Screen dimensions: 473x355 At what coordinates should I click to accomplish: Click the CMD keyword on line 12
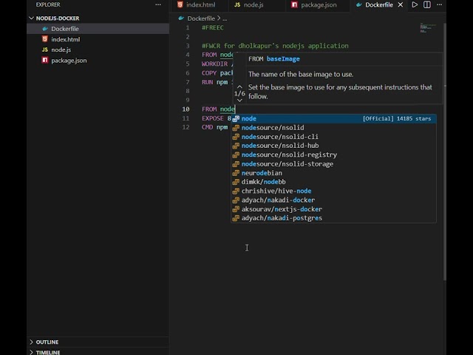(207, 127)
